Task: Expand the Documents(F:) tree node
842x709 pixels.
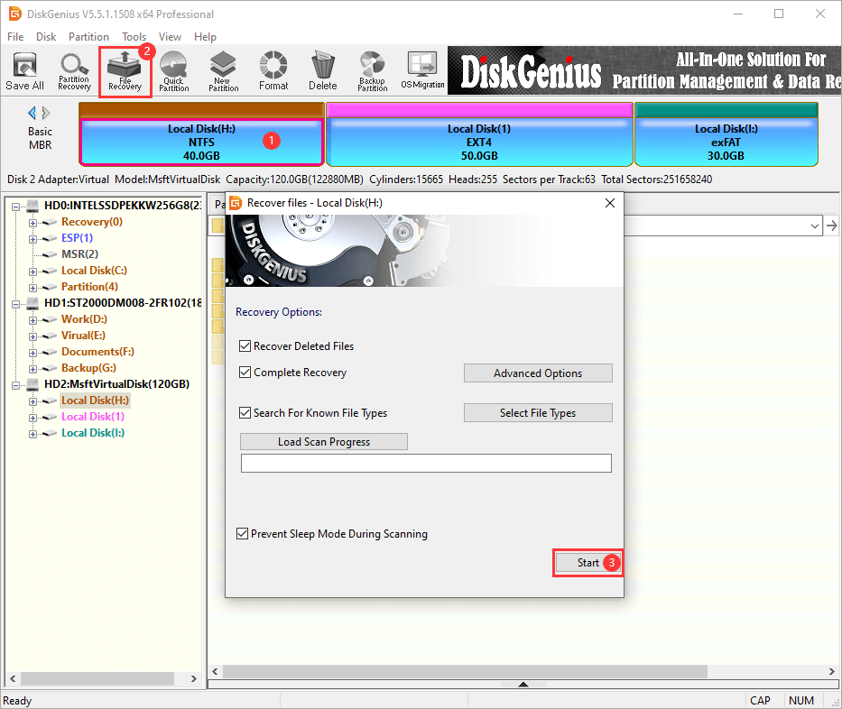Action: click(x=32, y=353)
